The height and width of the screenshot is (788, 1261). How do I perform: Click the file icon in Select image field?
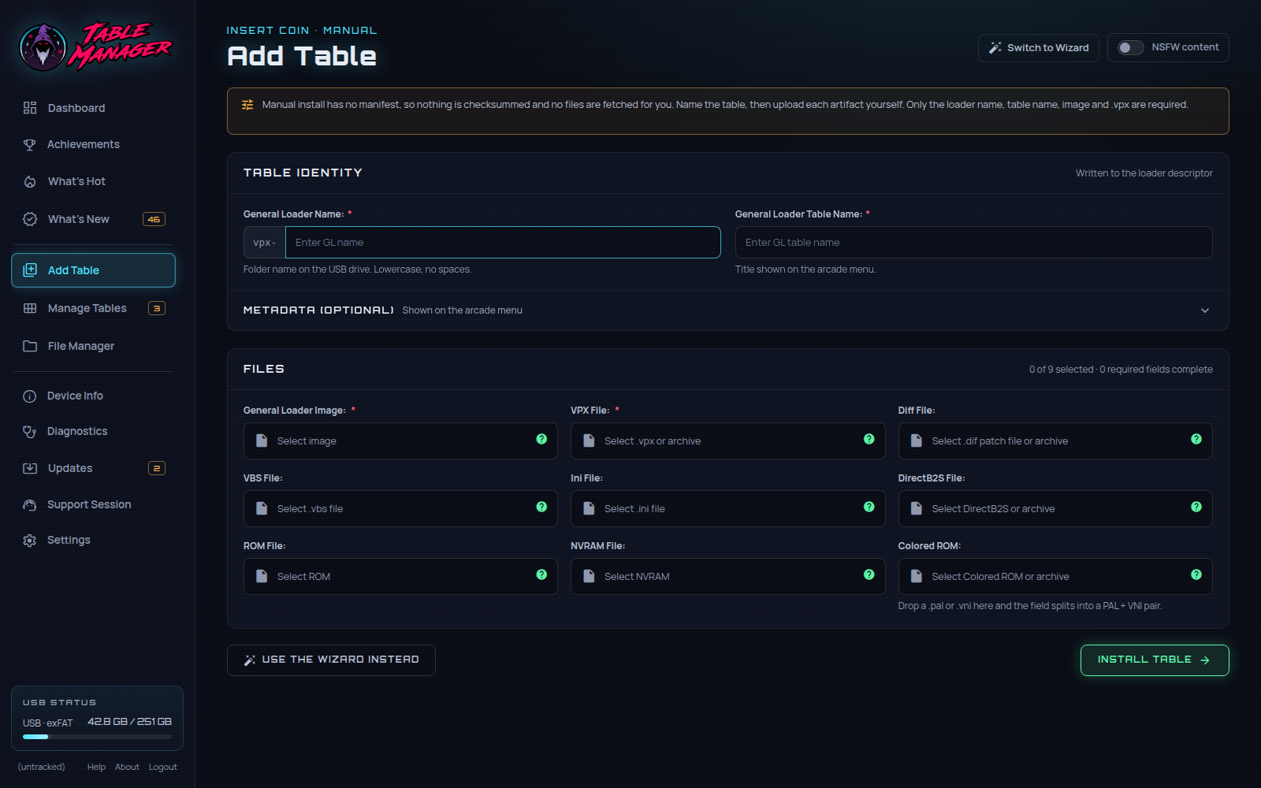pyautogui.click(x=262, y=441)
